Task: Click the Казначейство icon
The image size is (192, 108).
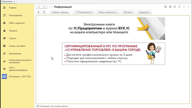Action: pyautogui.click(x=4, y=54)
